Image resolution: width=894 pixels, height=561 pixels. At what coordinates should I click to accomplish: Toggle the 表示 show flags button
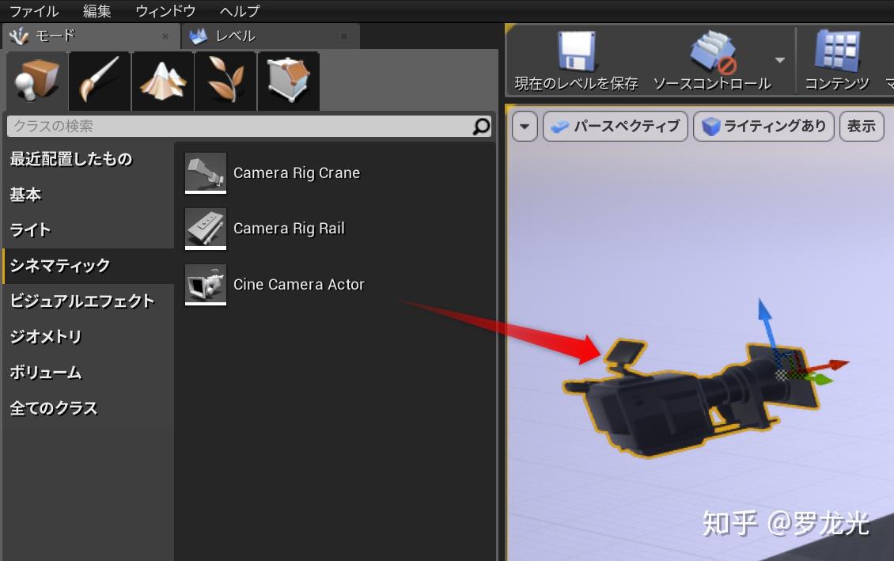tap(862, 125)
